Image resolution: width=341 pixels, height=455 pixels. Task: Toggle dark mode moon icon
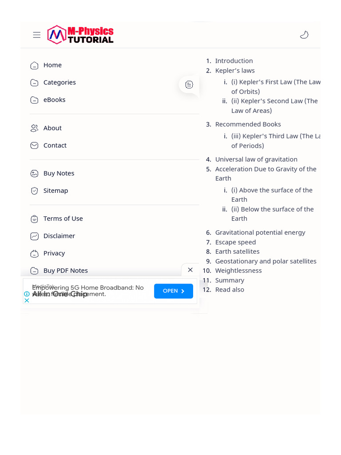pos(304,35)
